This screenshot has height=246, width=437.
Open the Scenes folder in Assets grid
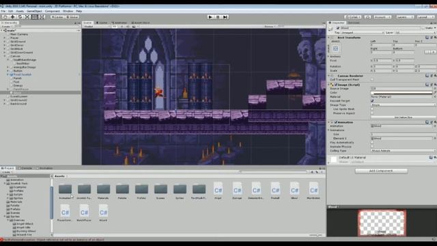tap(160, 191)
